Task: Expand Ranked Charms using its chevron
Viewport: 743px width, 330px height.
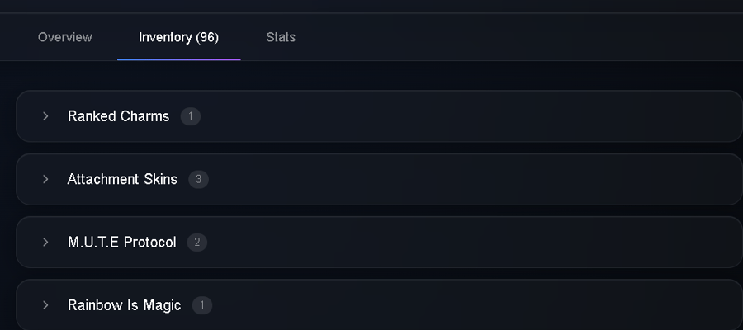Action: coord(45,116)
